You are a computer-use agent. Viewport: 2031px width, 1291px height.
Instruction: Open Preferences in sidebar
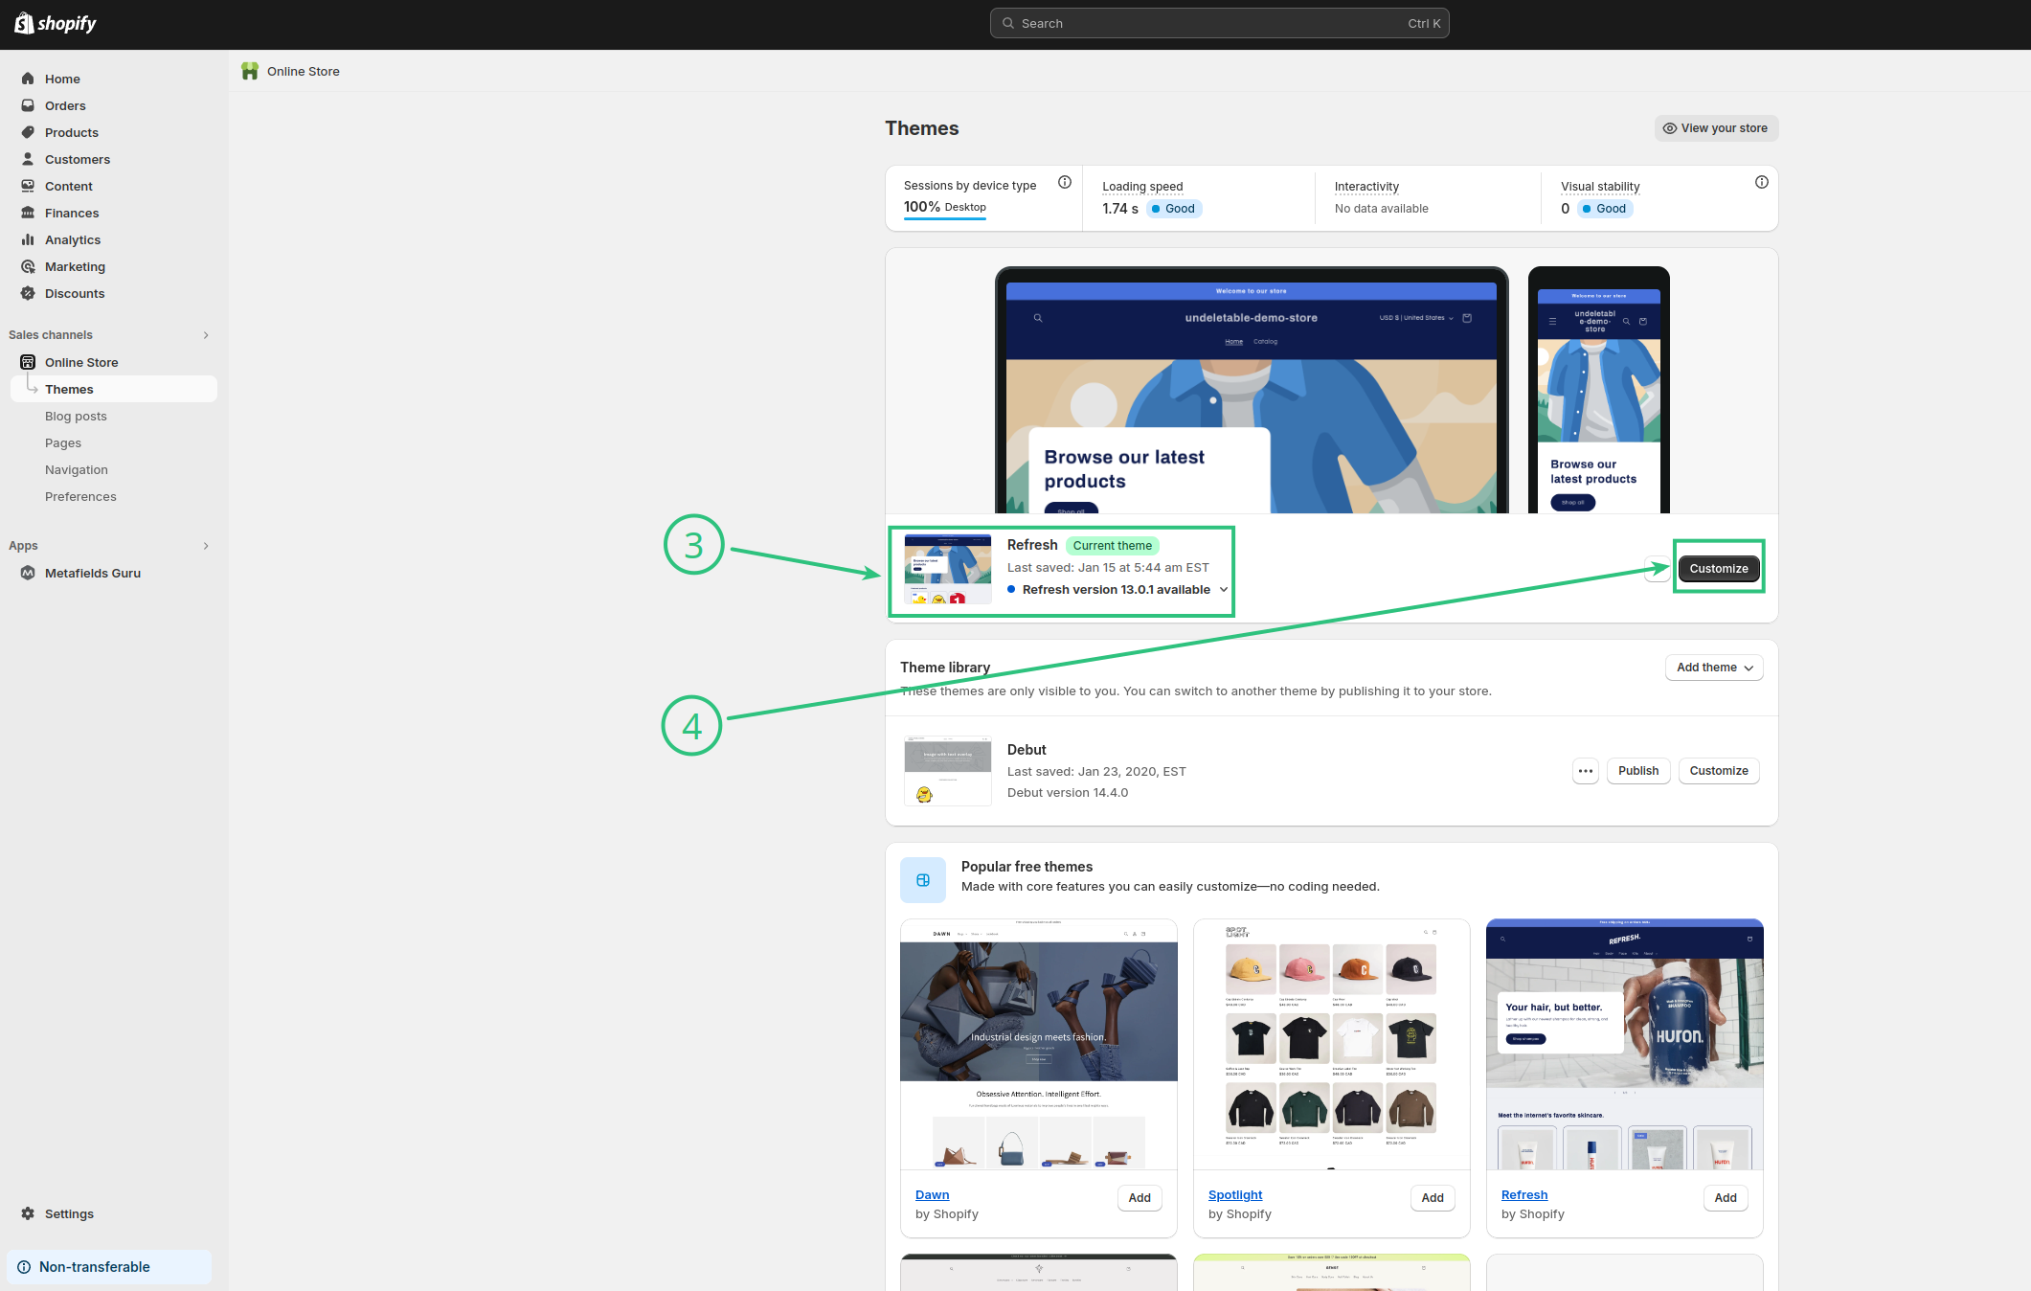click(x=80, y=496)
